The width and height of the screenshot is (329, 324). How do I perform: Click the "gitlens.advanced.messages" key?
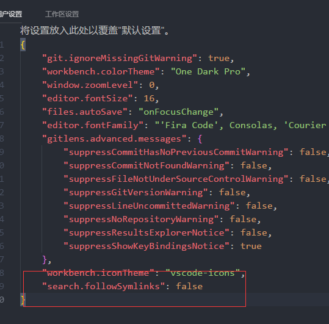114,139
